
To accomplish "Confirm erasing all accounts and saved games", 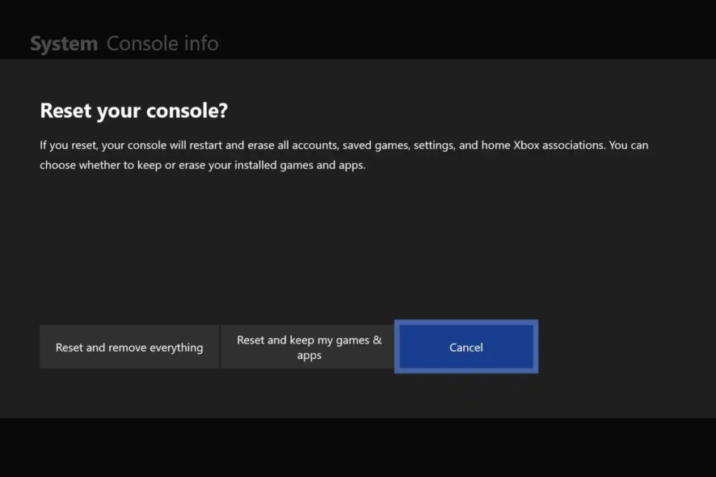I will pos(128,347).
